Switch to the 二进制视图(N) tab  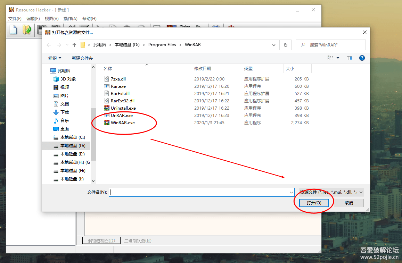[138, 241]
